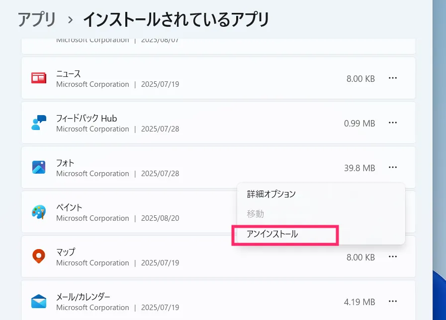The width and height of the screenshot is (446, 320).
Task: Click Microsoft Corporation publisher under ニュース
Action: [92, 85]
